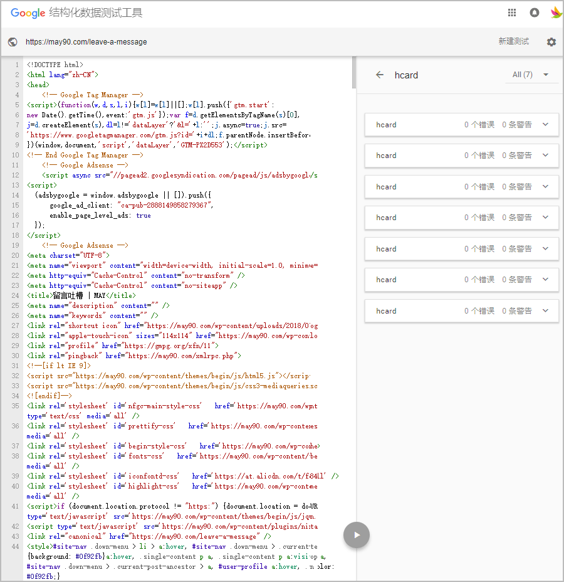Viewport: 564px width, 582px height.
Task: Expand the fourth hcard result
Action: tap(545, 218)
